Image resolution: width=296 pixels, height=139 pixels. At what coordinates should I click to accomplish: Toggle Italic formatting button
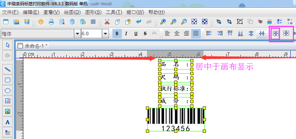coord(126,34)
